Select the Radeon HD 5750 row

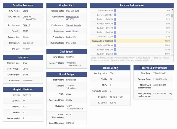coord(130,50)
